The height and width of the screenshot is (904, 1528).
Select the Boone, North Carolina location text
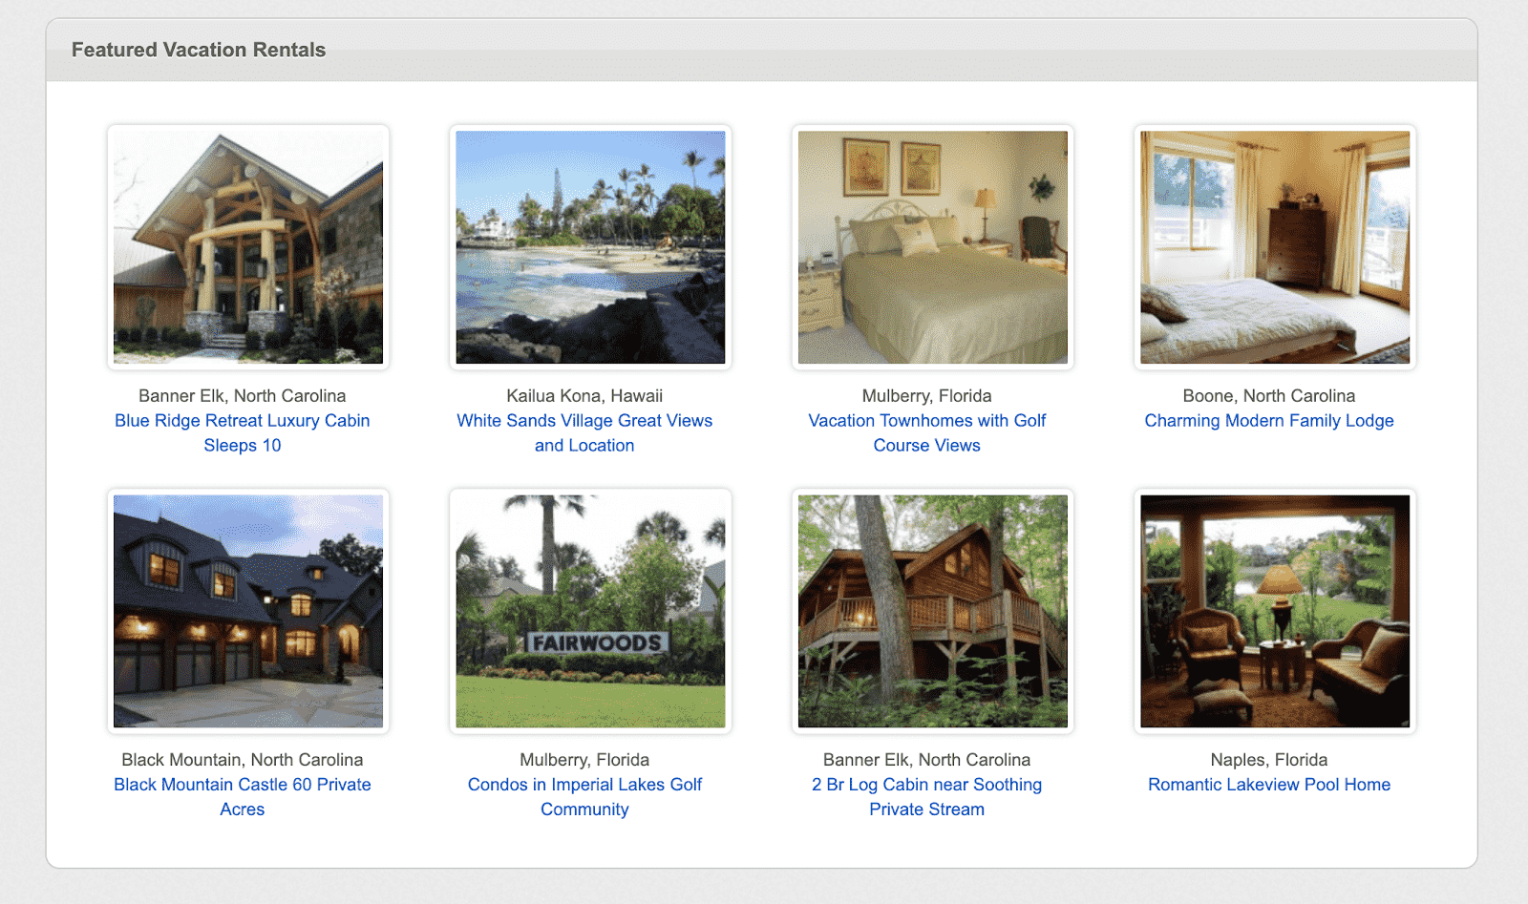(x=1269, y=395)
